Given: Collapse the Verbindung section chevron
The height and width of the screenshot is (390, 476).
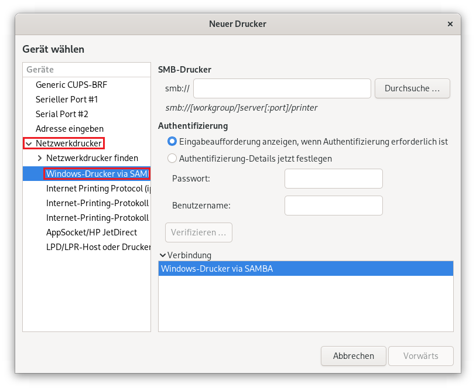Looking at the screenshot, I should coord(163,255).
